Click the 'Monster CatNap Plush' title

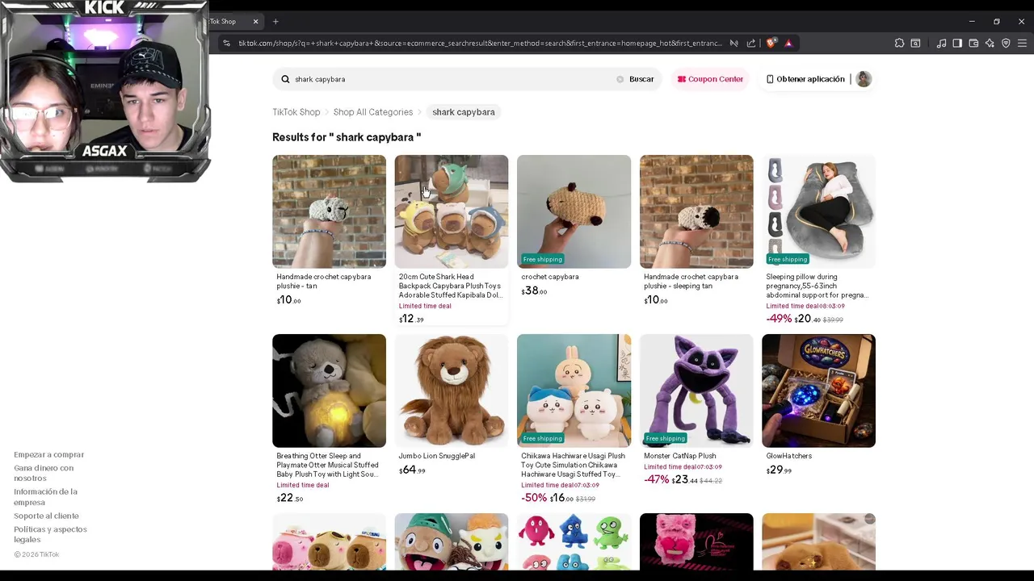(680, 456)
